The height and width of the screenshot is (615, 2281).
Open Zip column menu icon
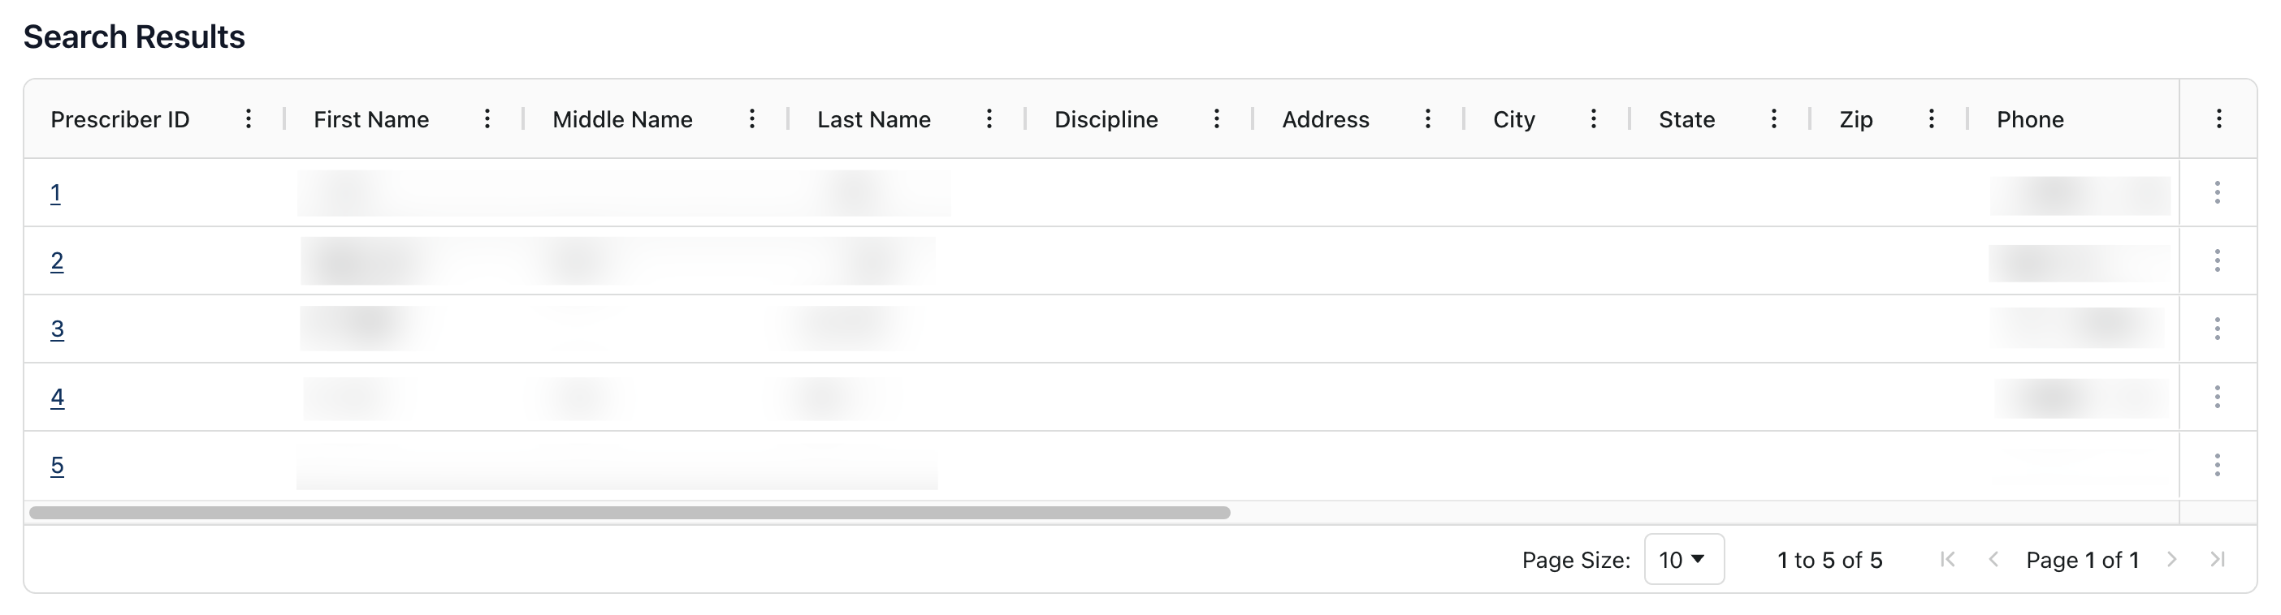click(1931, 118)
